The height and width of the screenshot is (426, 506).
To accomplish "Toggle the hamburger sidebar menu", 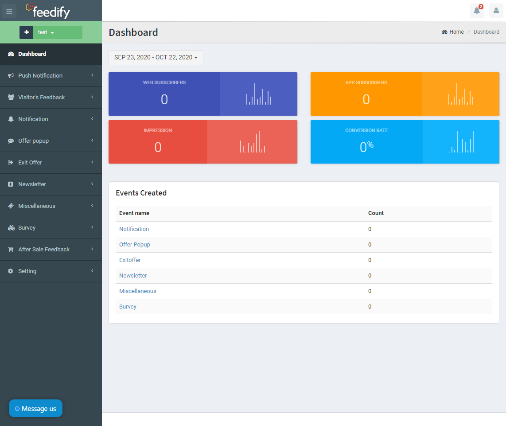I will [x=9, y=11].
